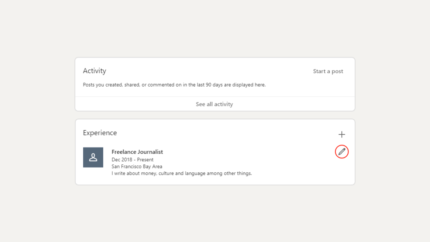430x242 pixels.
Task: Select the Experience section heading
Action: coord(100,133)
